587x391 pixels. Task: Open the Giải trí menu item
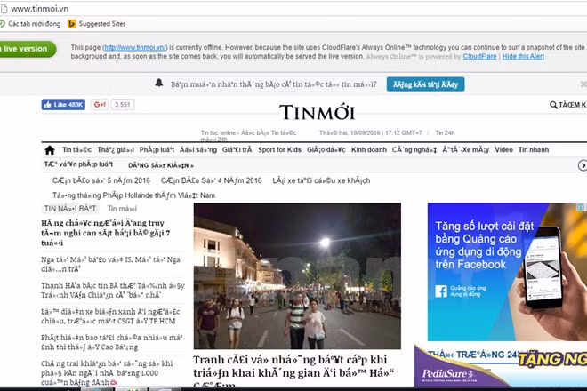coord(237,150)
